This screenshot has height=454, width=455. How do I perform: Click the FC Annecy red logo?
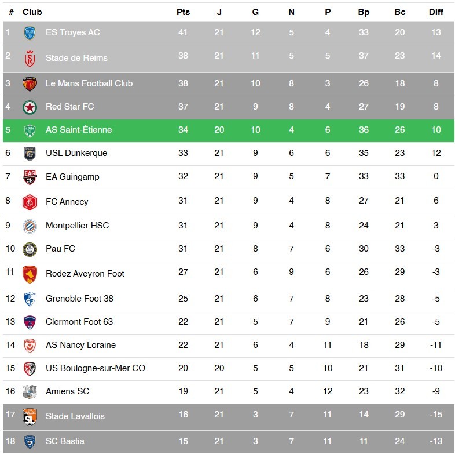click(30, 202)
